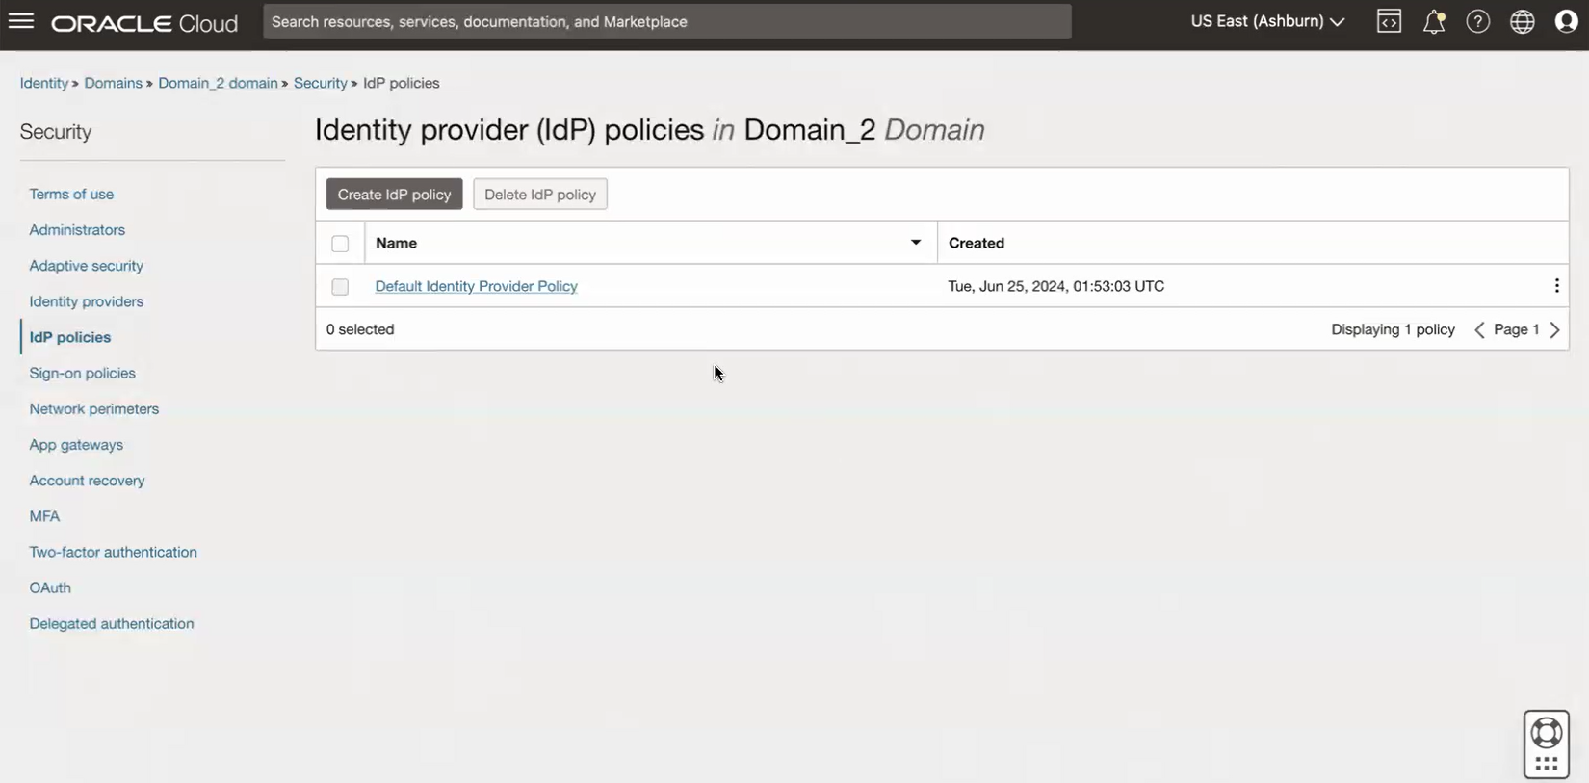The height and width of the screenshot is (783, 1589).
Task: Open Network perimeters in sidebar
Action: [x=93, y=408]
